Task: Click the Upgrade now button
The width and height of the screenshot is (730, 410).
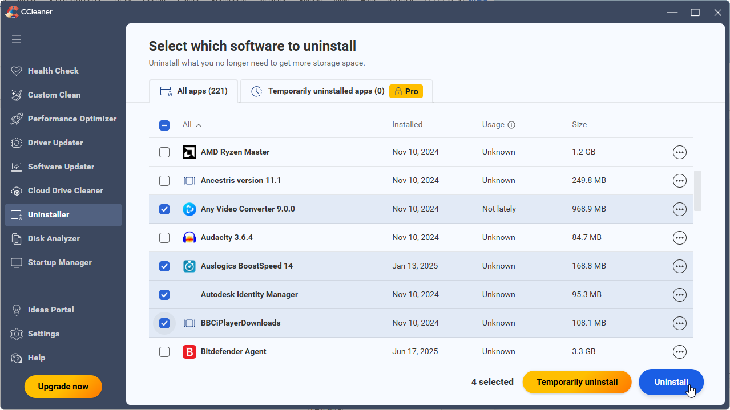Action: pyautogui.click(x=63, y=387)
